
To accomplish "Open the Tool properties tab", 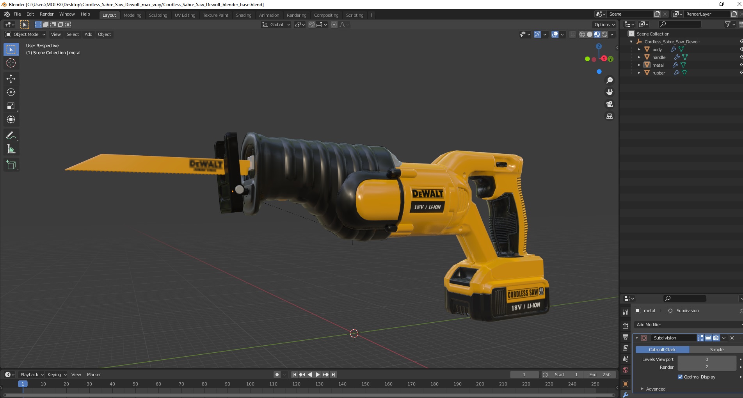I will tap(626, 312).
